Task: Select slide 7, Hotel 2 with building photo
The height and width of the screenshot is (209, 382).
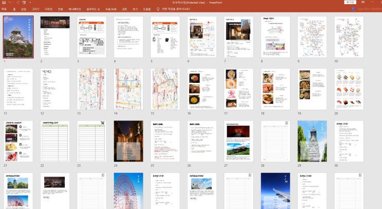Action: [239, 37]
